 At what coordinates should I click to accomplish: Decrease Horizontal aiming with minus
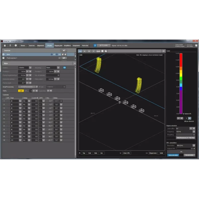coord(27,79)
